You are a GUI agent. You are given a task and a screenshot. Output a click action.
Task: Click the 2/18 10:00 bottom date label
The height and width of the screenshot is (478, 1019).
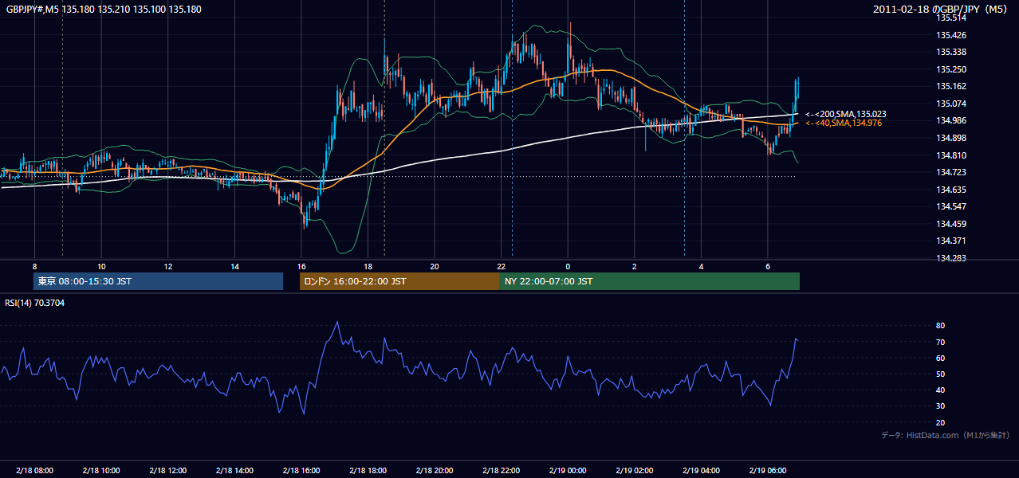pos(101,471)
